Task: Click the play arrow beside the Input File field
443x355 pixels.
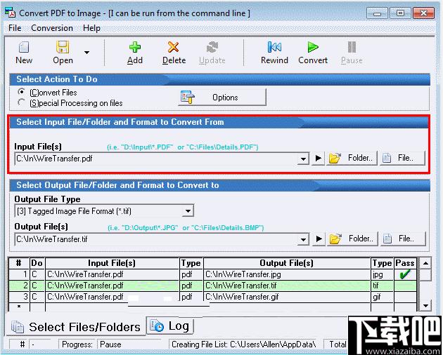Action: pyautogui.click(x=319, y=159)
